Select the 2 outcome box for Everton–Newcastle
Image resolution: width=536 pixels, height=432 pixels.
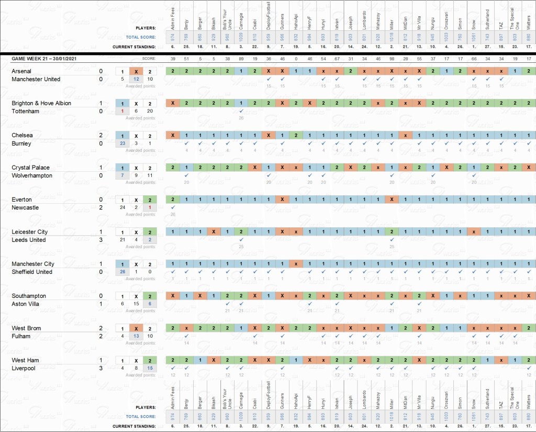click(x=149, y=200)
